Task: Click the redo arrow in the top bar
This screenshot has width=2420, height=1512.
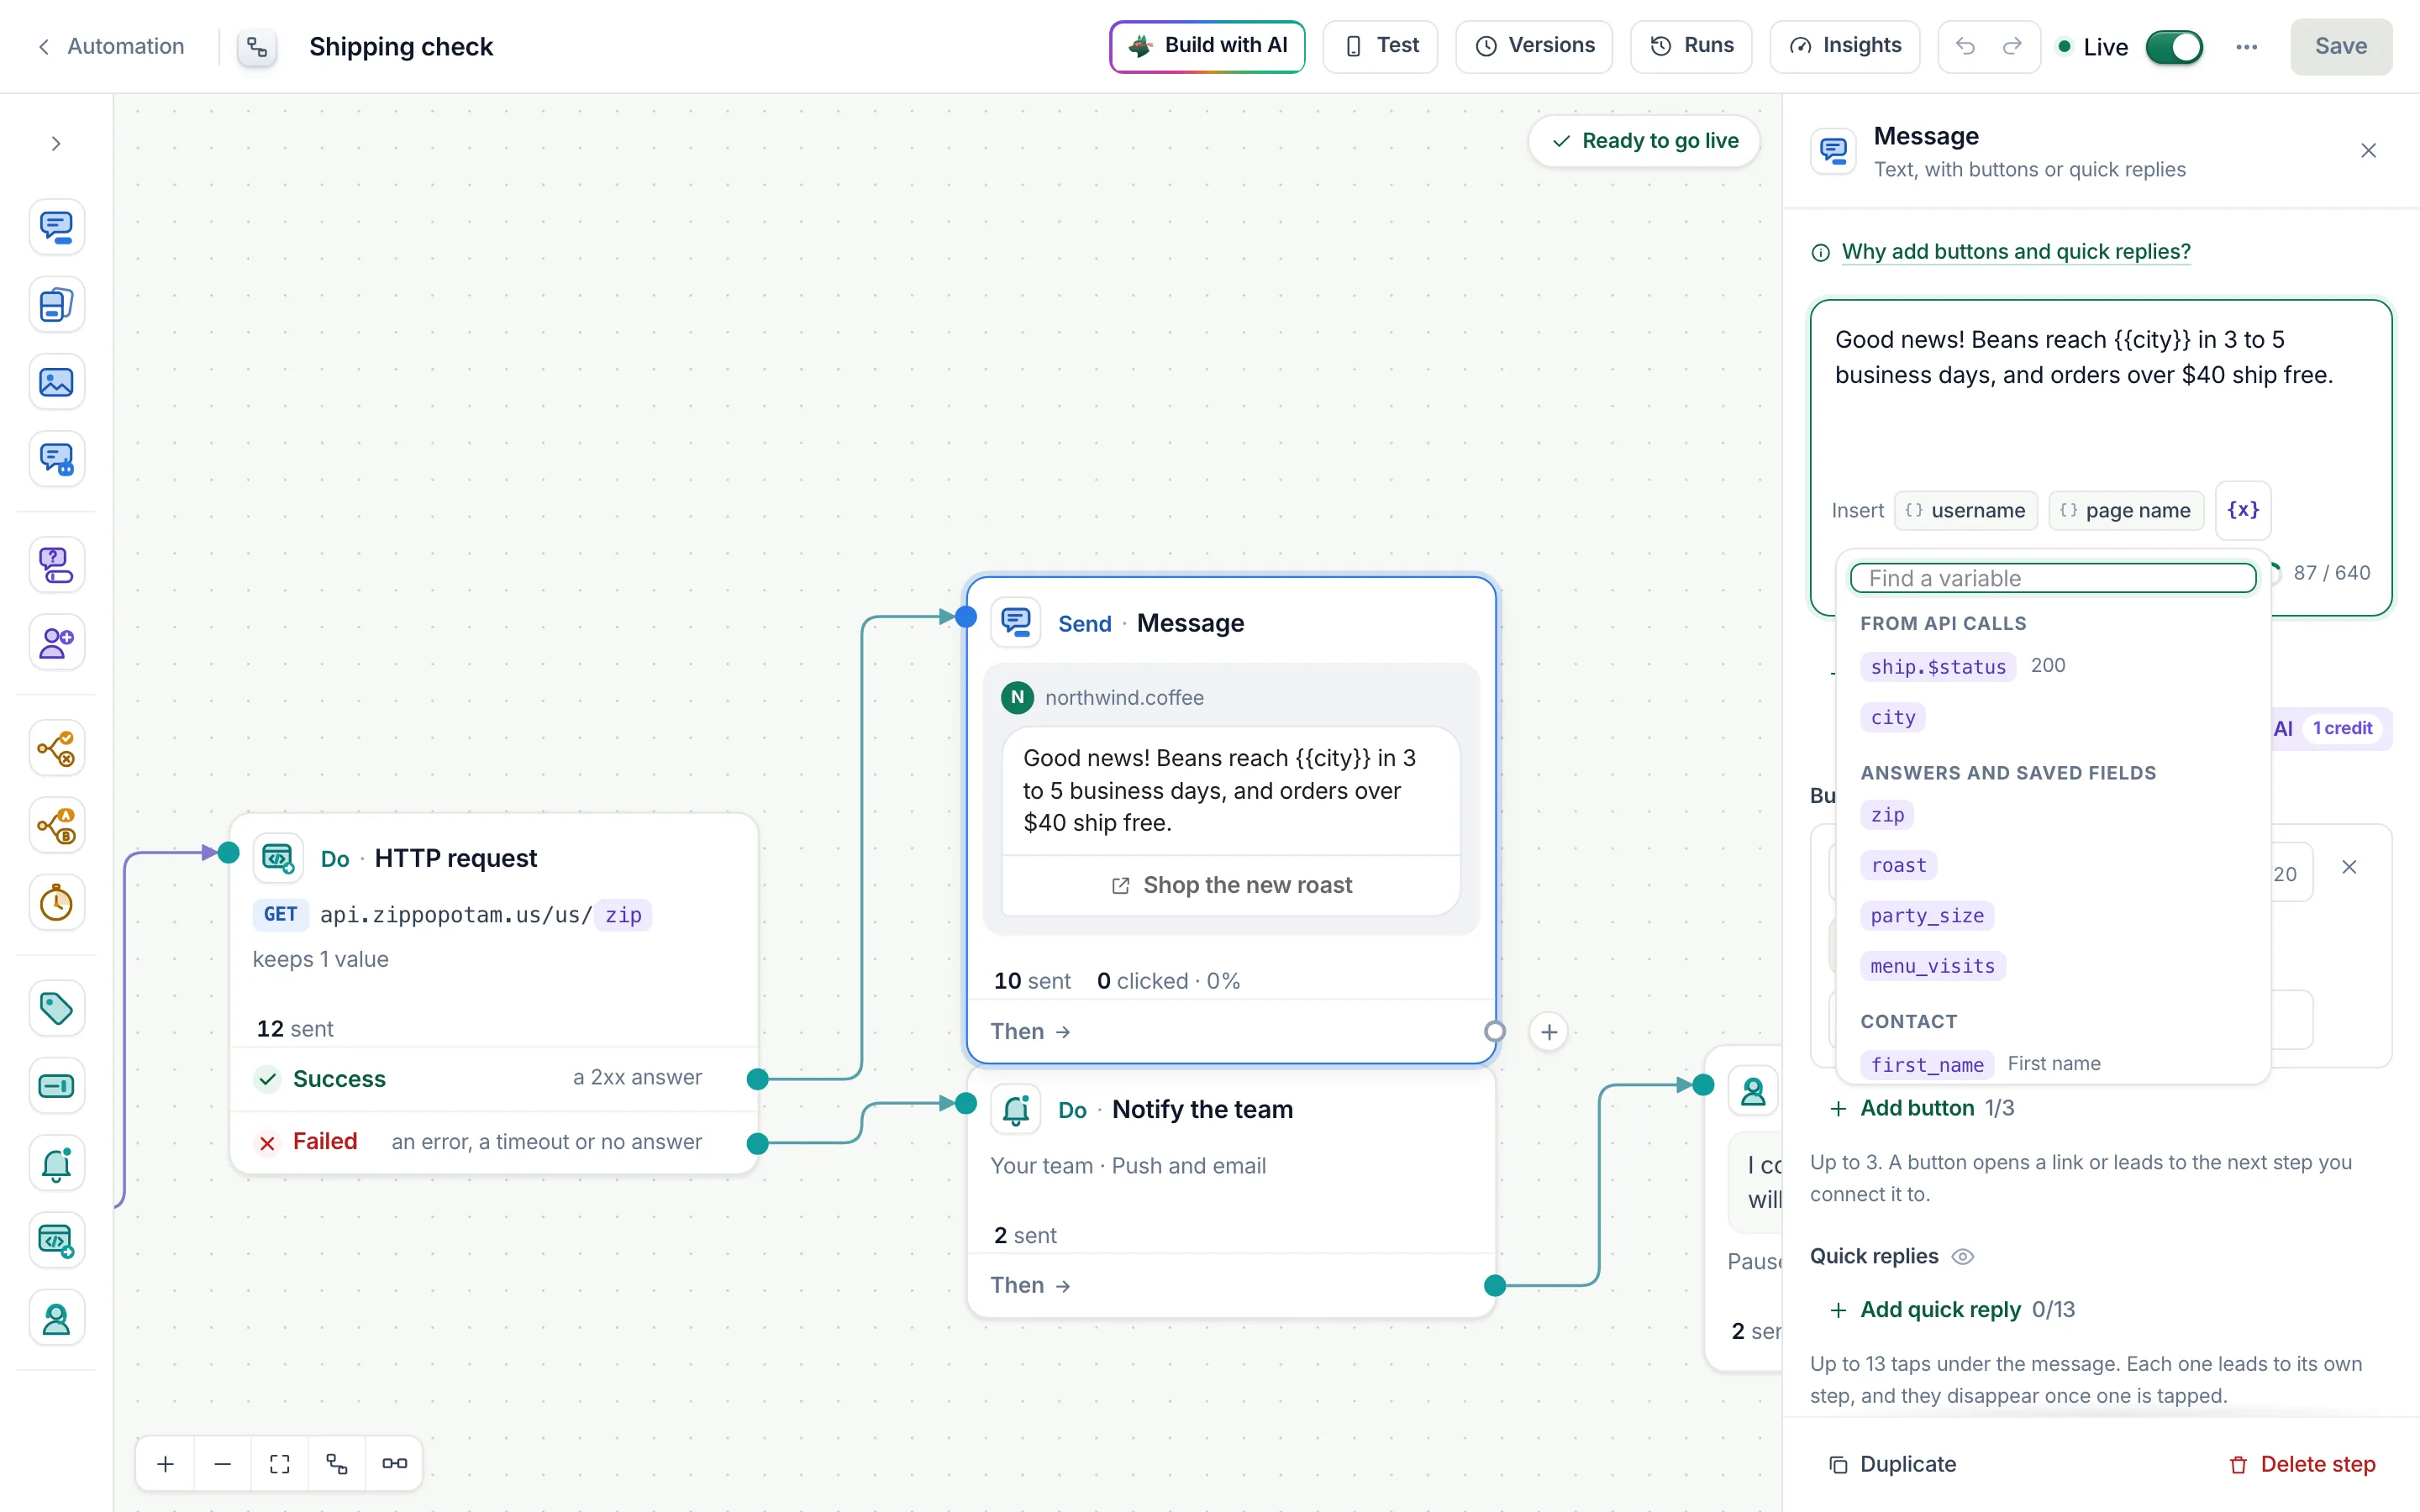Action: point(2012,46)
